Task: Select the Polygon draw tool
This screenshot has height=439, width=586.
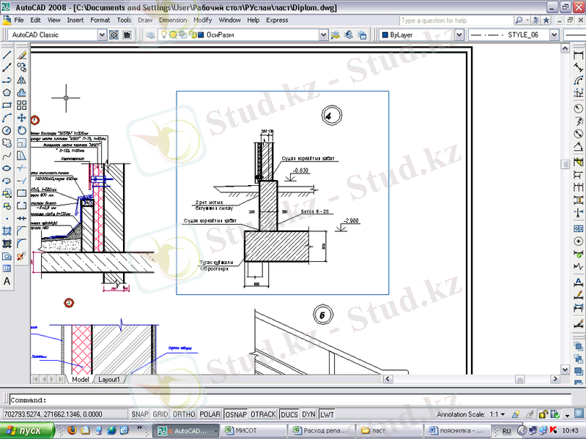Action: point(7,93)
